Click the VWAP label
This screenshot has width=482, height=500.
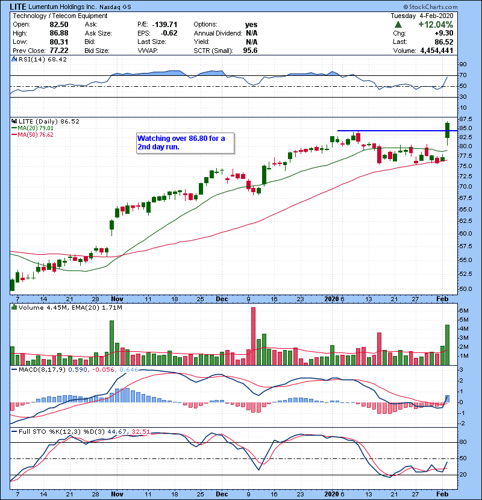tap(148, 51)
